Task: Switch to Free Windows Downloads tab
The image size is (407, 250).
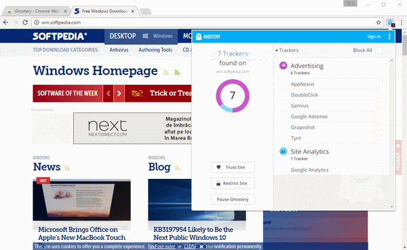Action: [x=104, y=11]
